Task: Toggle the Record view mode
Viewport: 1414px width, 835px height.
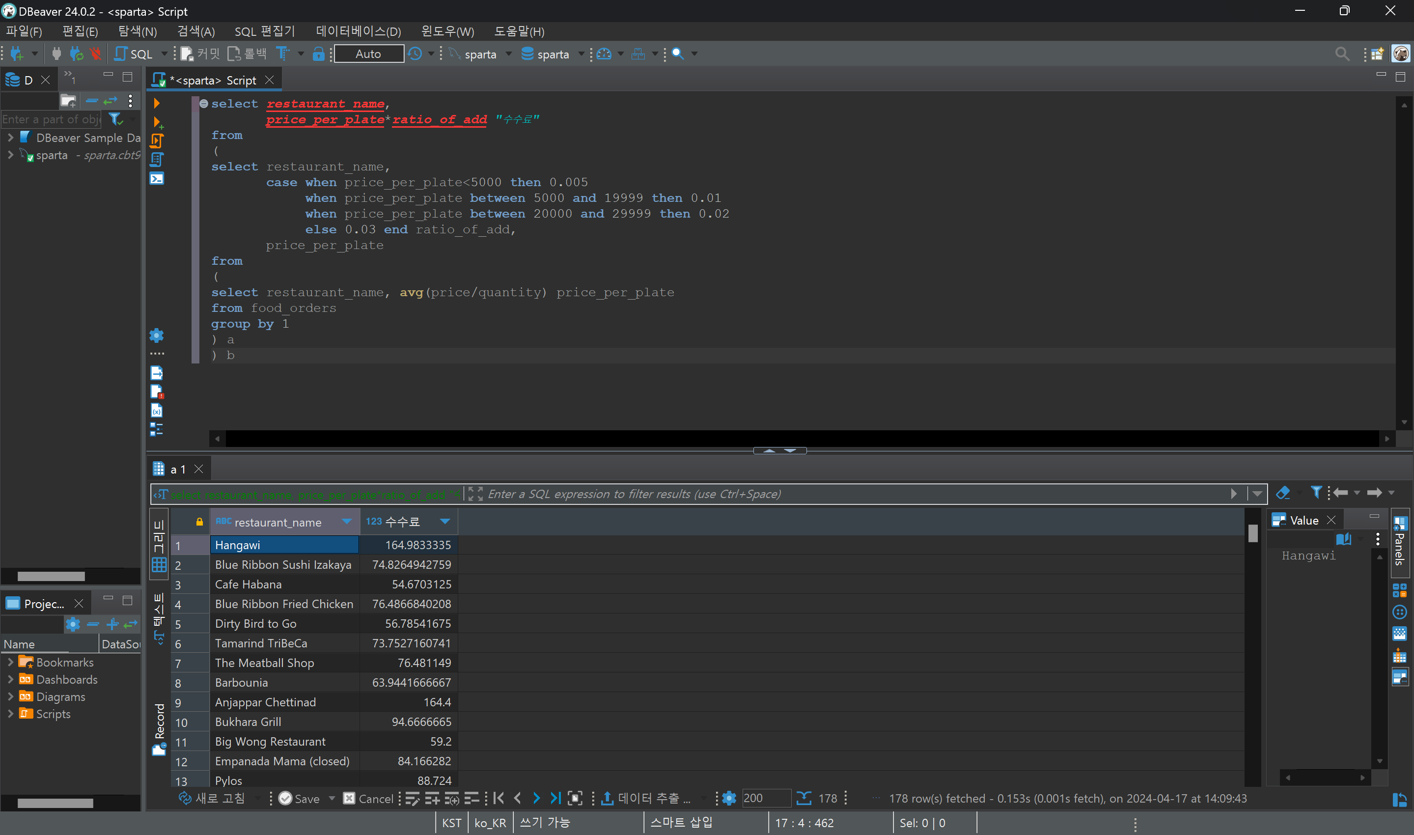Action: 159,728
